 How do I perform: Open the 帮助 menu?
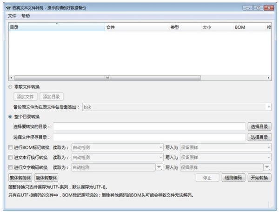(26, 16)
